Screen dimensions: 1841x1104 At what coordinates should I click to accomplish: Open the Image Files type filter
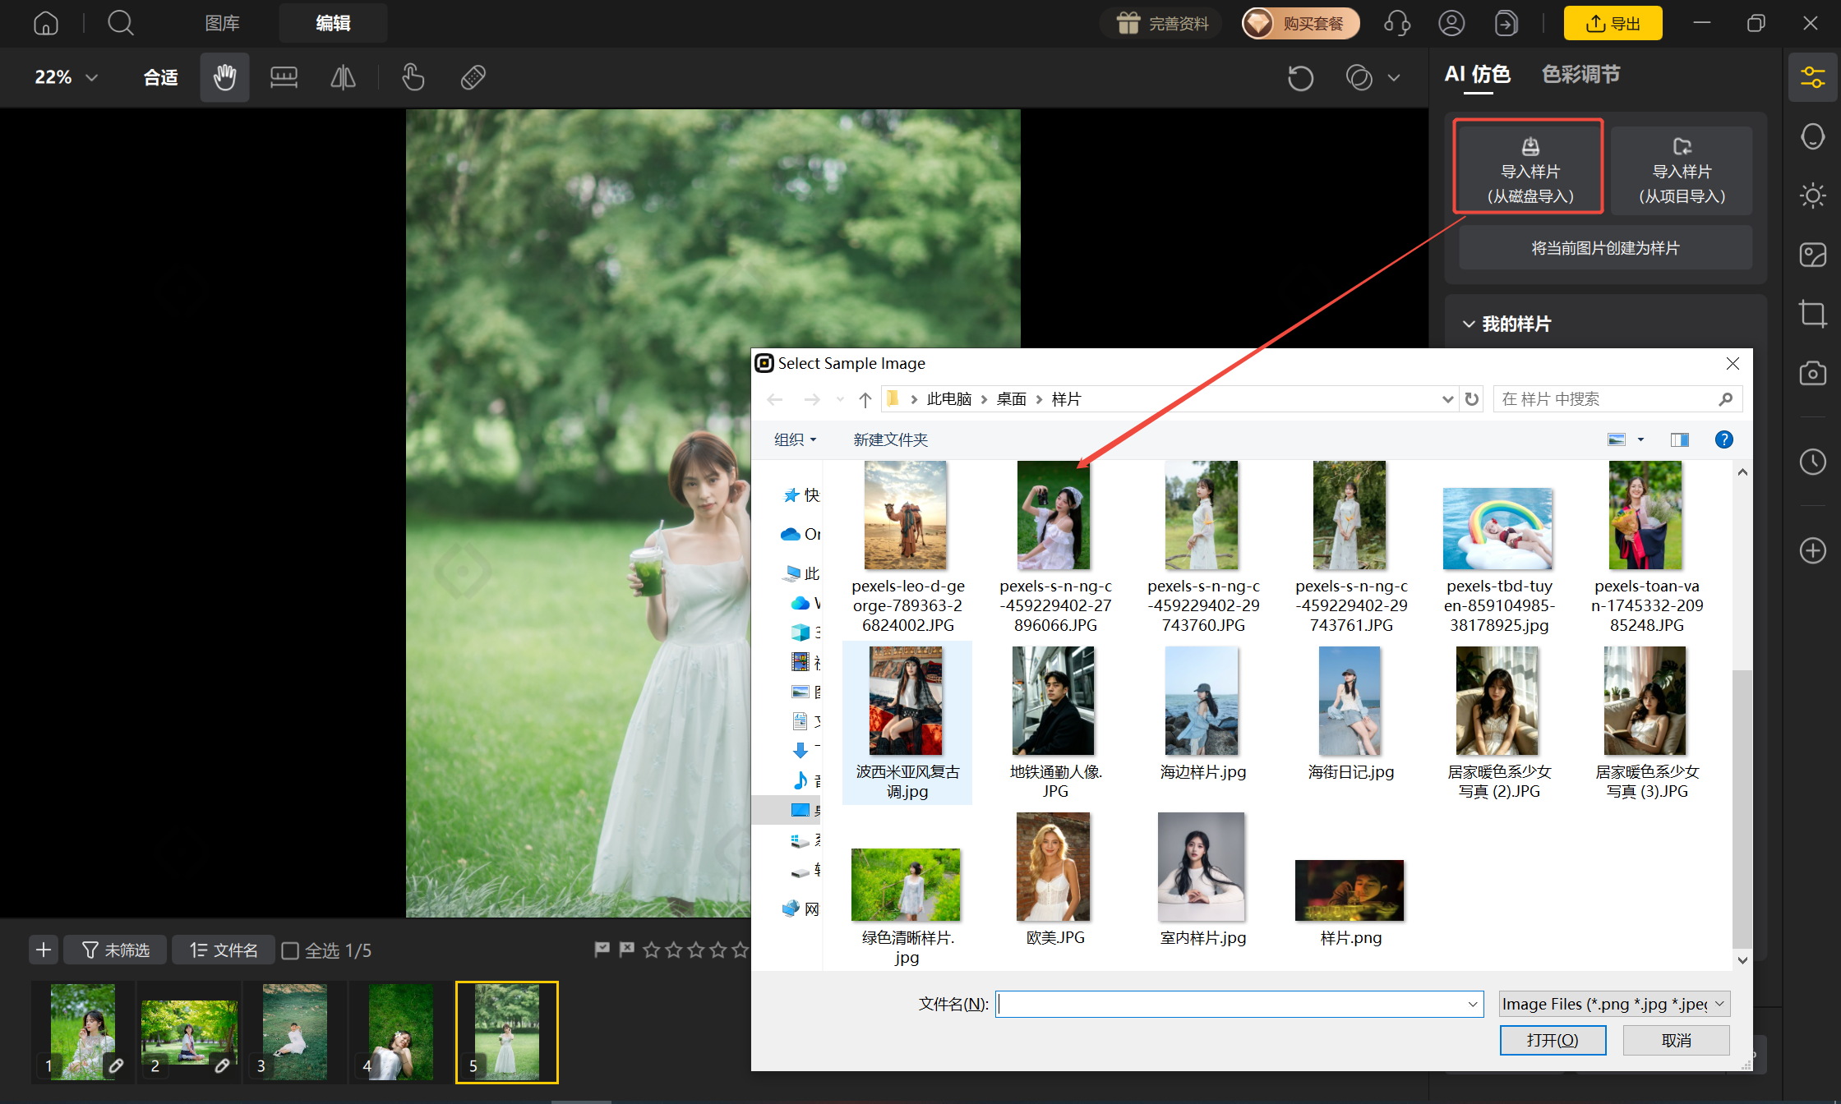click(1615, 1004)
